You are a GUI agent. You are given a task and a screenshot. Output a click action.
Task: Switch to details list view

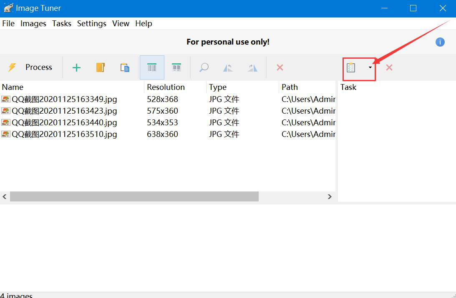pyautogui.click(x=152, y=67)
